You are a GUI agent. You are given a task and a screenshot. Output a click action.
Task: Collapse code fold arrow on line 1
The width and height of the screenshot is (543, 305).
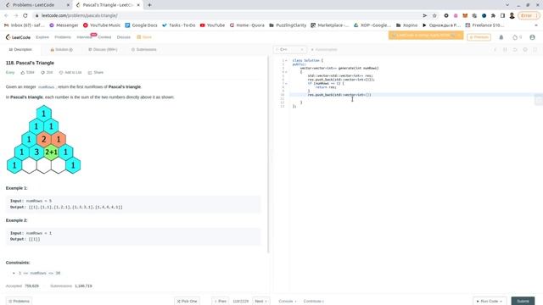(x=286, y=60)
